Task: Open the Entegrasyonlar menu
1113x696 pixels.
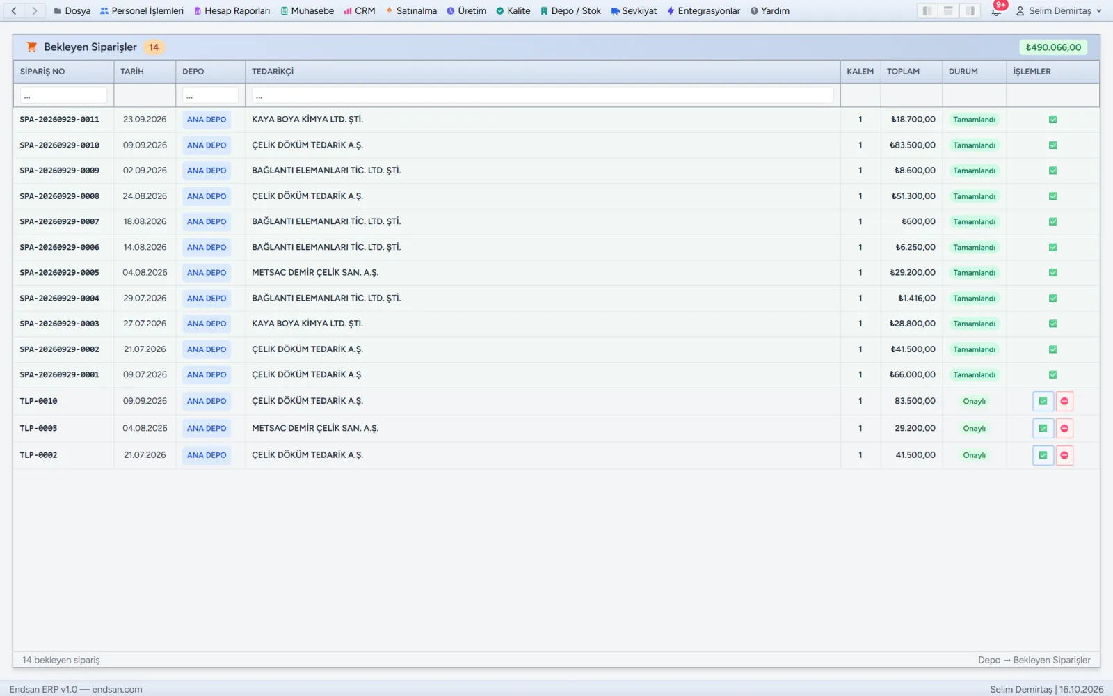Action: [x=703, y=11]
